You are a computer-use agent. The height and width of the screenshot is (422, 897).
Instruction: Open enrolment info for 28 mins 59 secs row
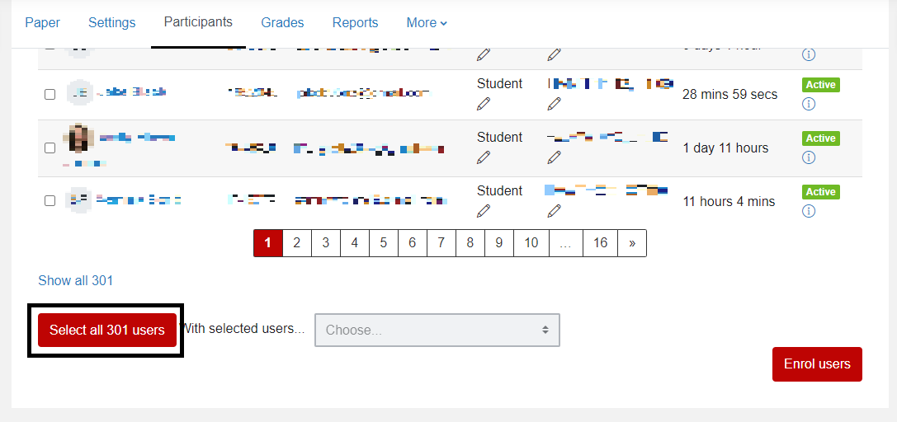809,104
